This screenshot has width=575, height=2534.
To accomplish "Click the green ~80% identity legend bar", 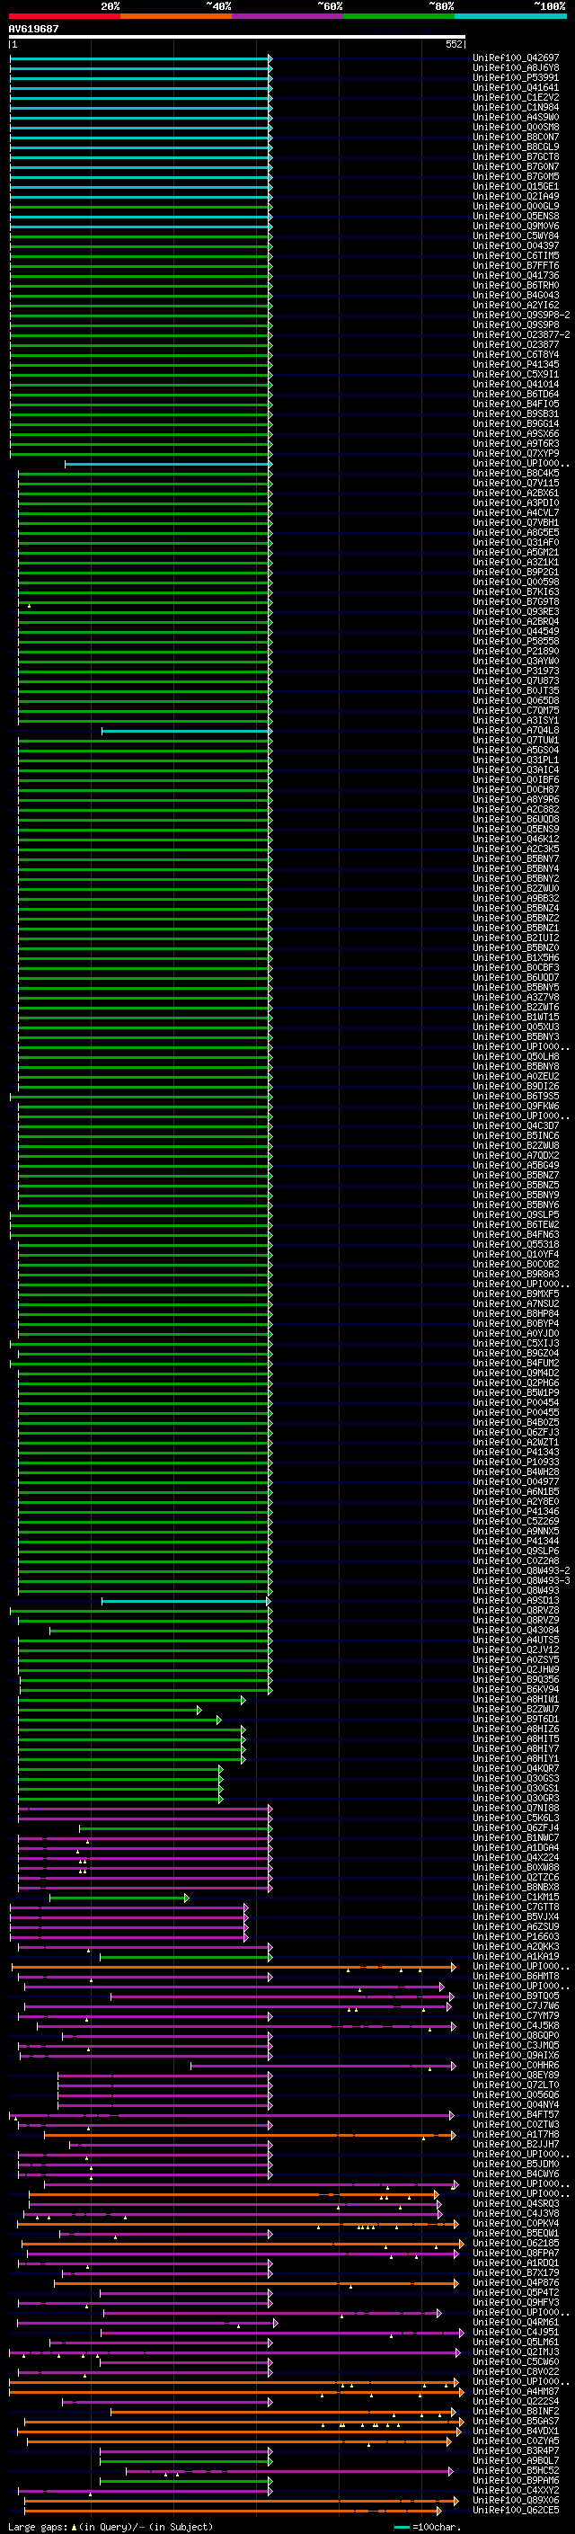I will coord(399,16).
